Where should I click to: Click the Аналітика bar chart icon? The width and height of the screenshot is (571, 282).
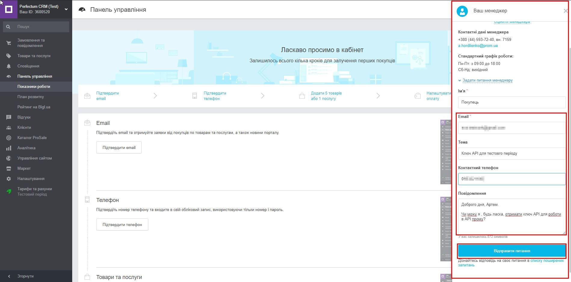(9, 148)
